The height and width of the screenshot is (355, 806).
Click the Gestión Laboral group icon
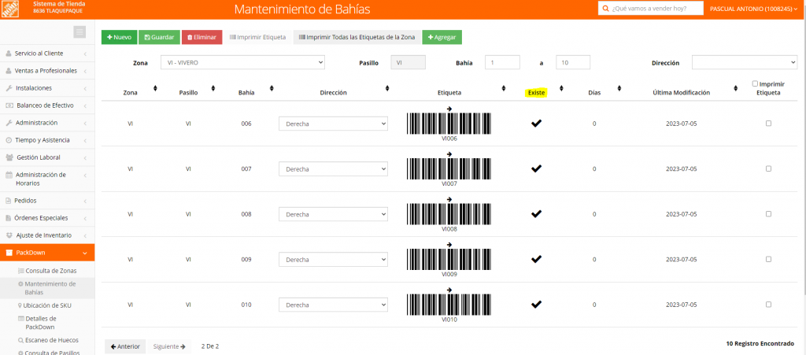pos(9,157)
